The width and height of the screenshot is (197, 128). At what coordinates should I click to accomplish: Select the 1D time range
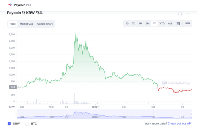tap(127, 24)
